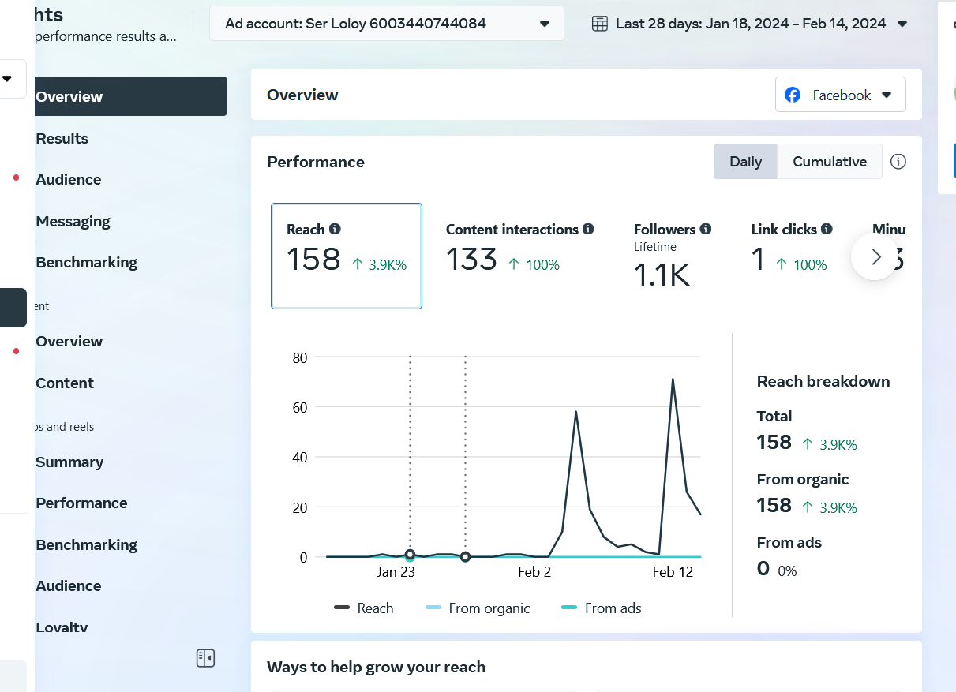956x692 pixels.
Task: Click the Feb 12 axis label
Action: click(x=673, y=572)
